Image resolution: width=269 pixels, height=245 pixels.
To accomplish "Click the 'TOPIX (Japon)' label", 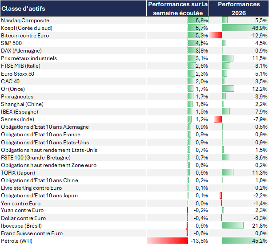I will click(x=18, y=173).
